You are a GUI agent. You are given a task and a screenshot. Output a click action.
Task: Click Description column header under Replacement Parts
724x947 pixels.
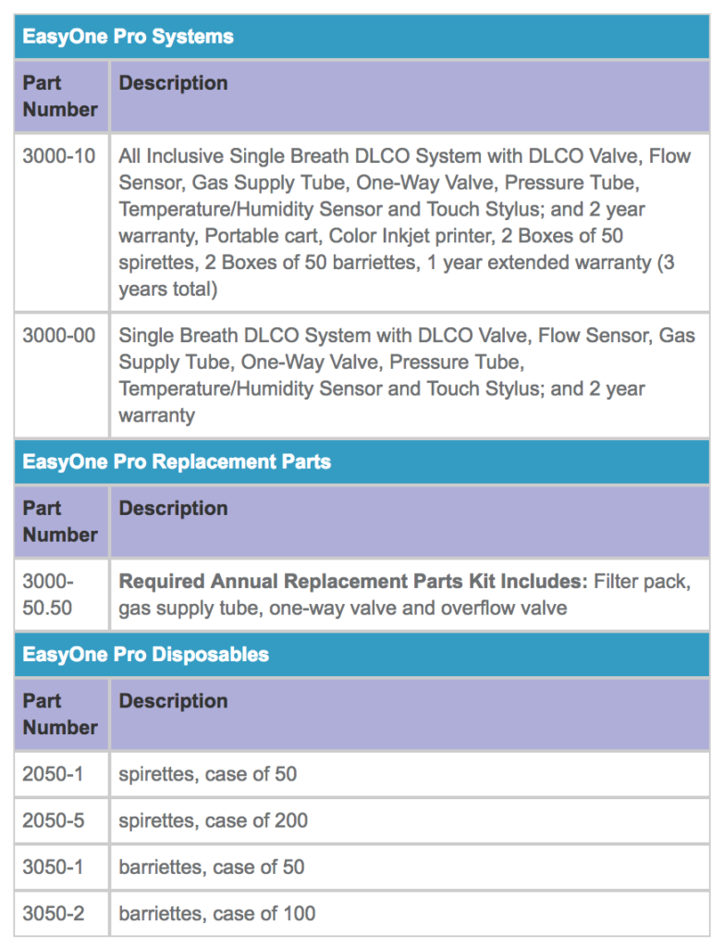pos(173,509)
